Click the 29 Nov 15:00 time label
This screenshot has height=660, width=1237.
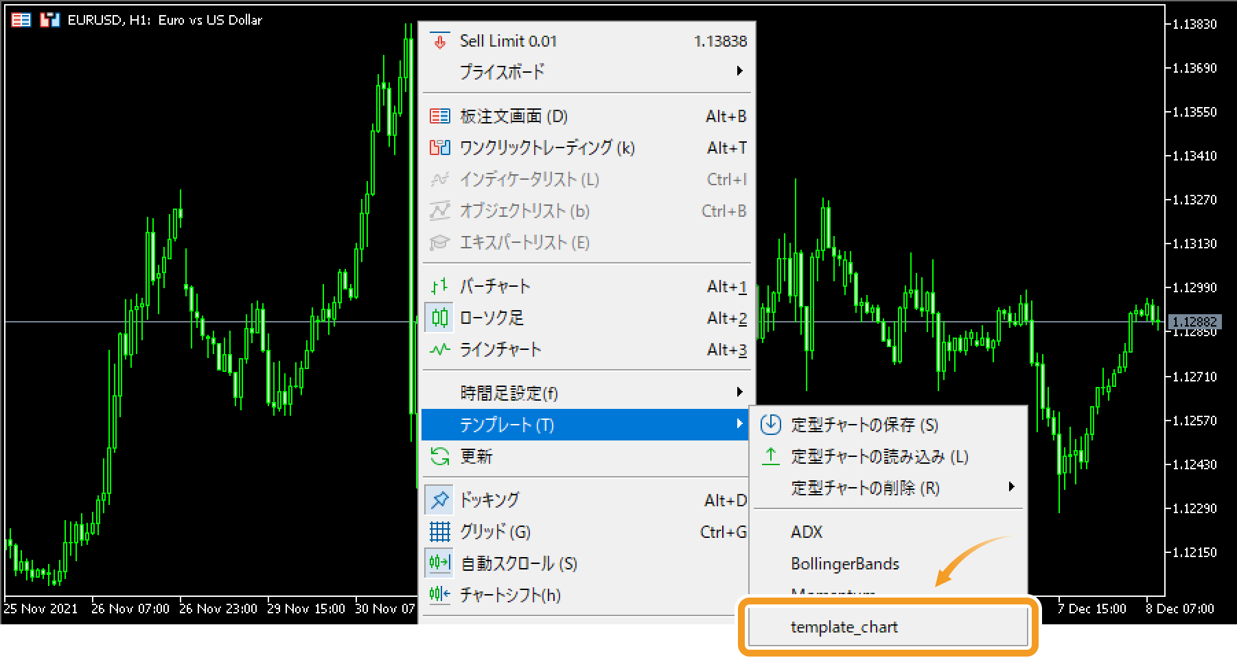point(306,609)
